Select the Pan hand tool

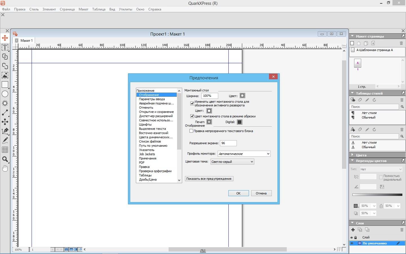(5, 168)
